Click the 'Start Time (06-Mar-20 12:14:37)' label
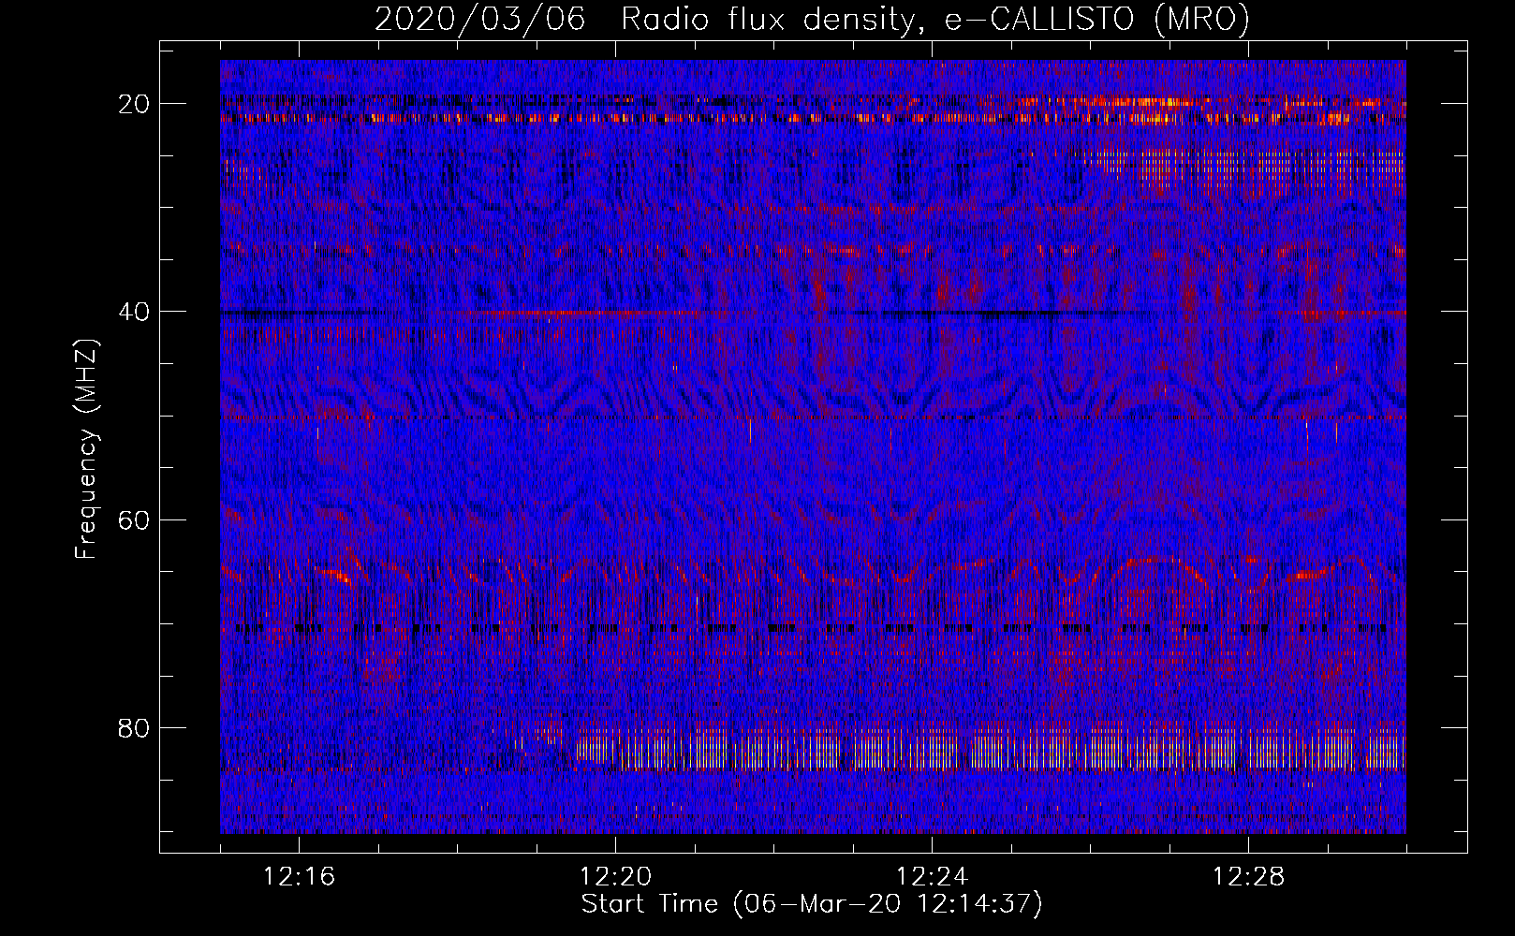This screenshot has width=1515, height=936. tap(812, 904)
